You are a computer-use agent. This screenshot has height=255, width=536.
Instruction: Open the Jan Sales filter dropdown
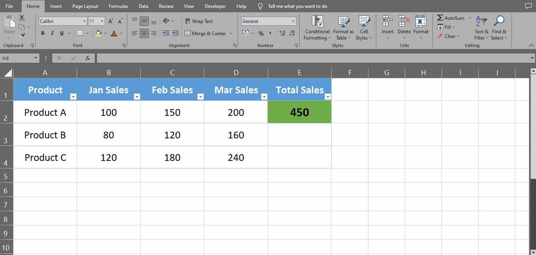click(x=137, y=97)
